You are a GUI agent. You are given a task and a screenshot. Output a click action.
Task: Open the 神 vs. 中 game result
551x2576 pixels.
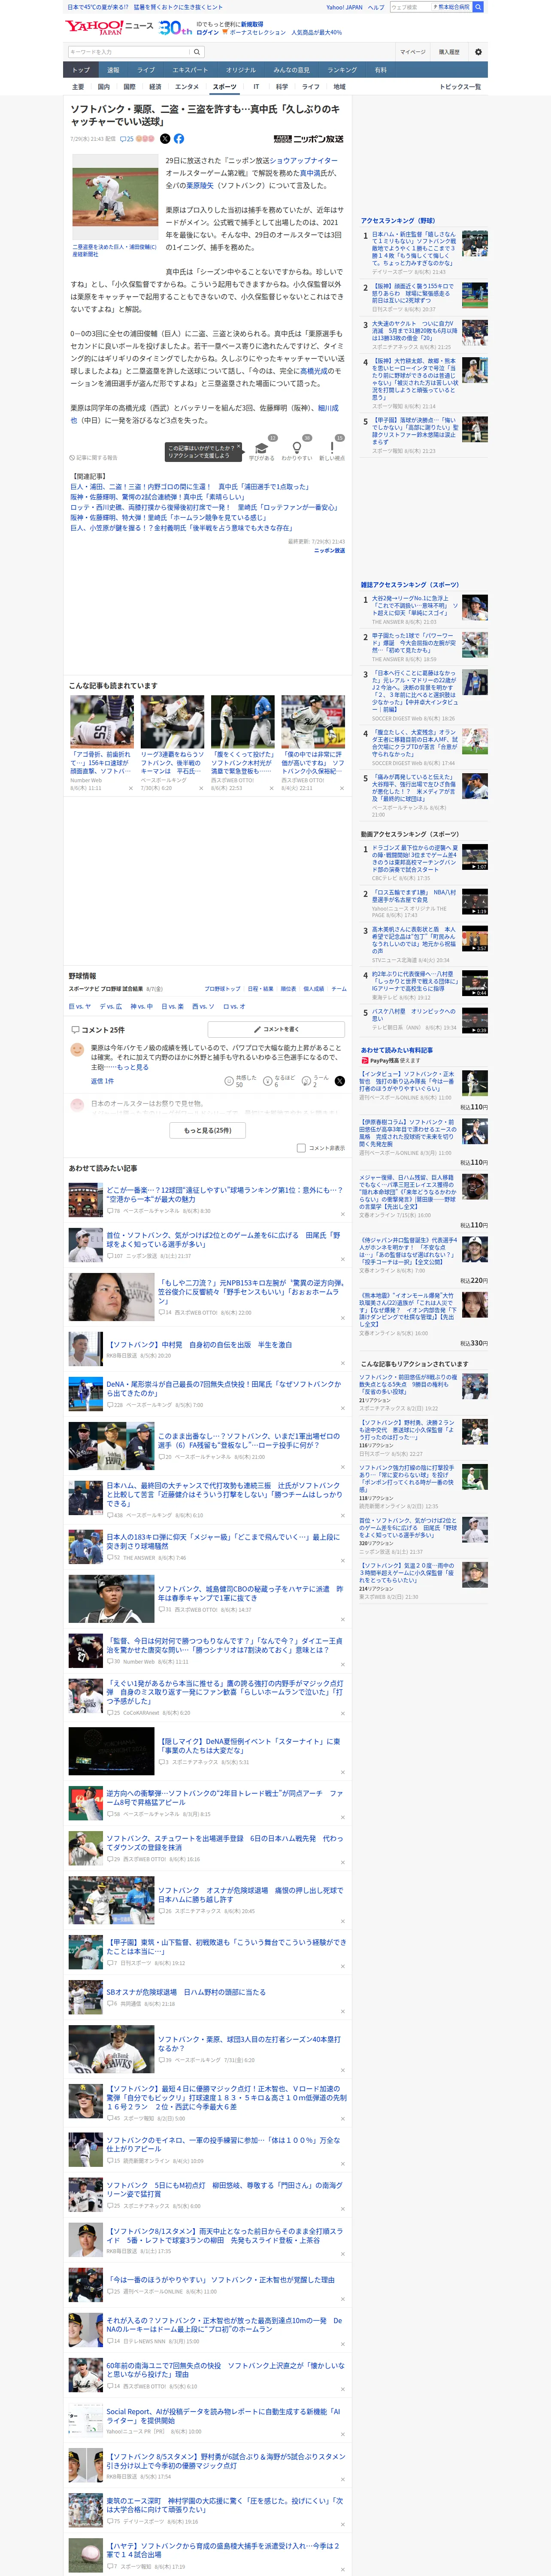click(x=141, y=1007)
